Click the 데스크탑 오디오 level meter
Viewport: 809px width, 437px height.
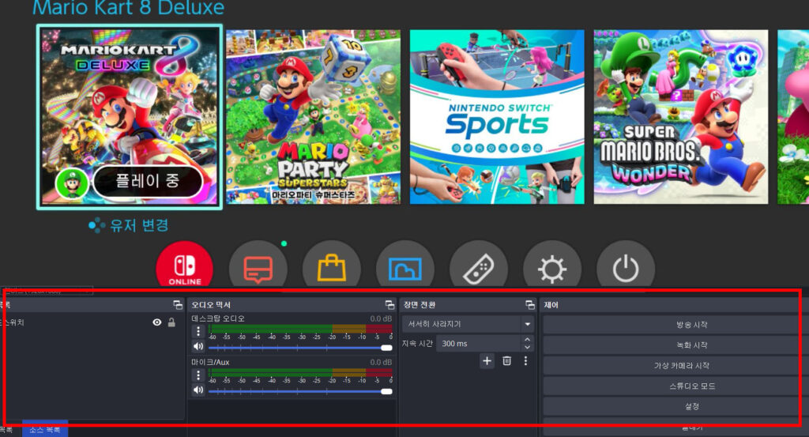pyautogui.click(x=300, y=330)
